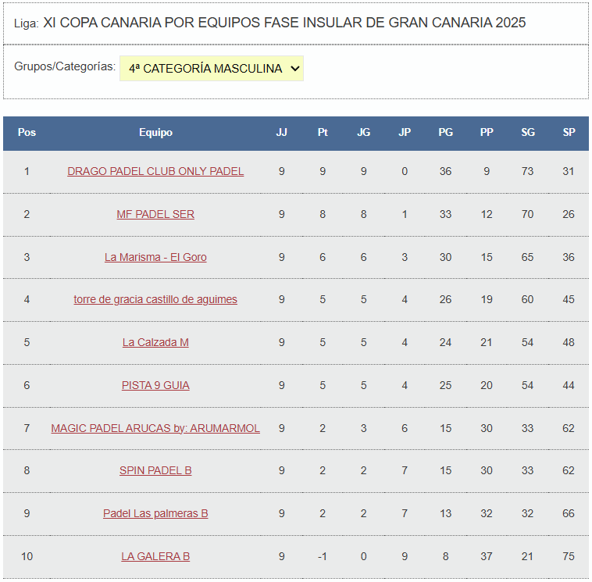Screen dimensions: 592x582
Task: Click the SP column header
Action: 569,133
